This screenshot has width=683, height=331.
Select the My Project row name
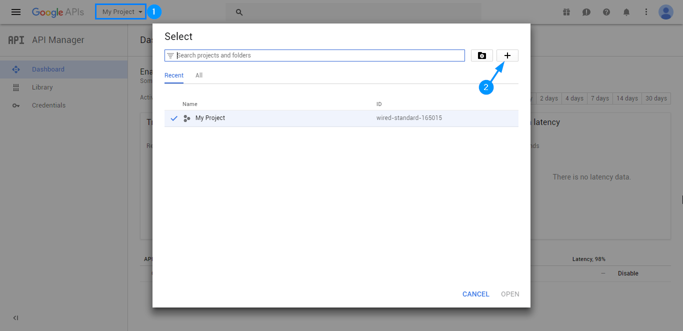[x=210, y=118]
